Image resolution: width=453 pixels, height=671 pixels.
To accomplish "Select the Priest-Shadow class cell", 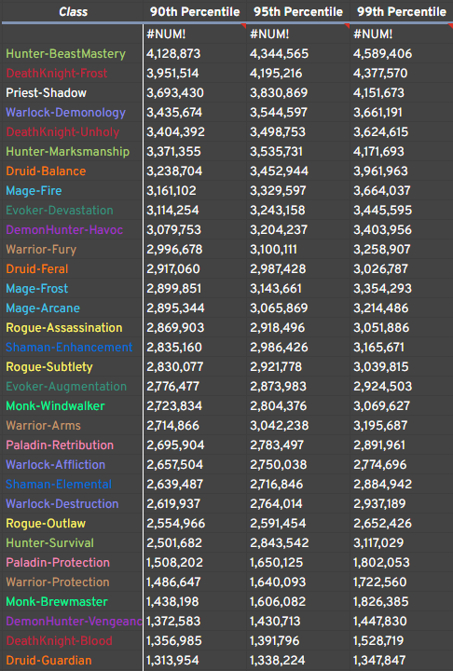I will (x=72, y=93).
